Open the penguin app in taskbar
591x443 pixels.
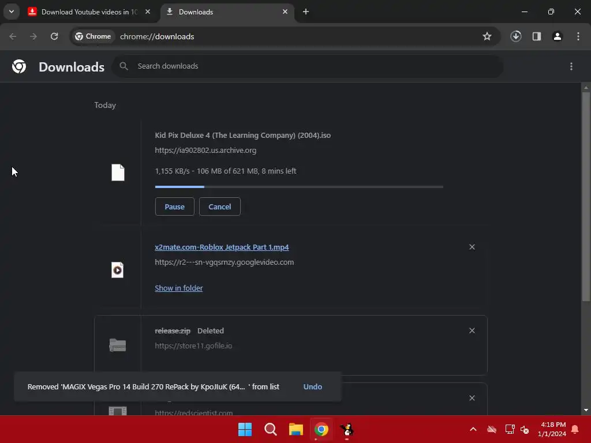click(x=347, y=429)
